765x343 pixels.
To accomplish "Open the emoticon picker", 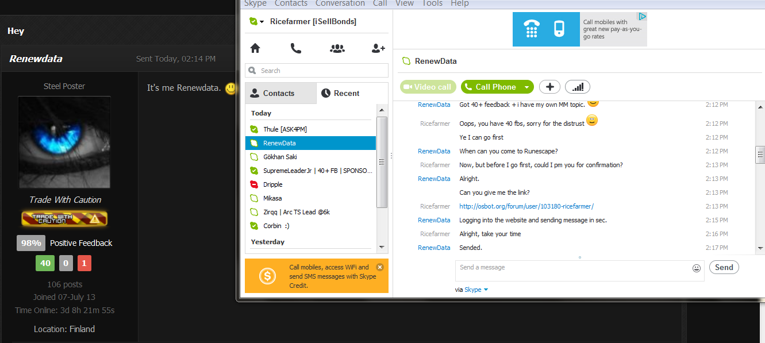I will coord(697,268).
